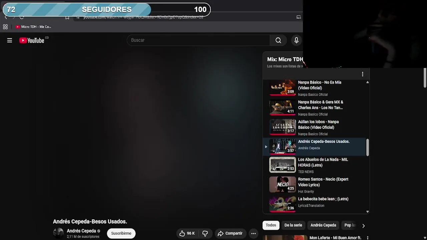Open the browser apps grid icon
427x240 pixels.
tap(5, 27)
